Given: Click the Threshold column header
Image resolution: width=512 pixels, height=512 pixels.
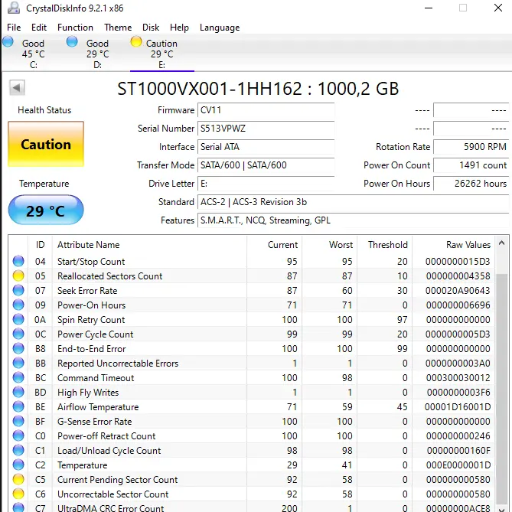Looking at the screenshot, I should pyautogui.click(x=385, y=245).
